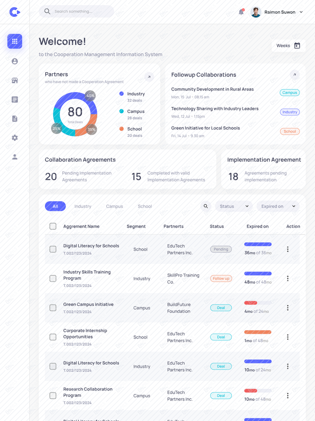315x421 pixels.
Task: Switch to the School tab
Action: tap(145, 206)
